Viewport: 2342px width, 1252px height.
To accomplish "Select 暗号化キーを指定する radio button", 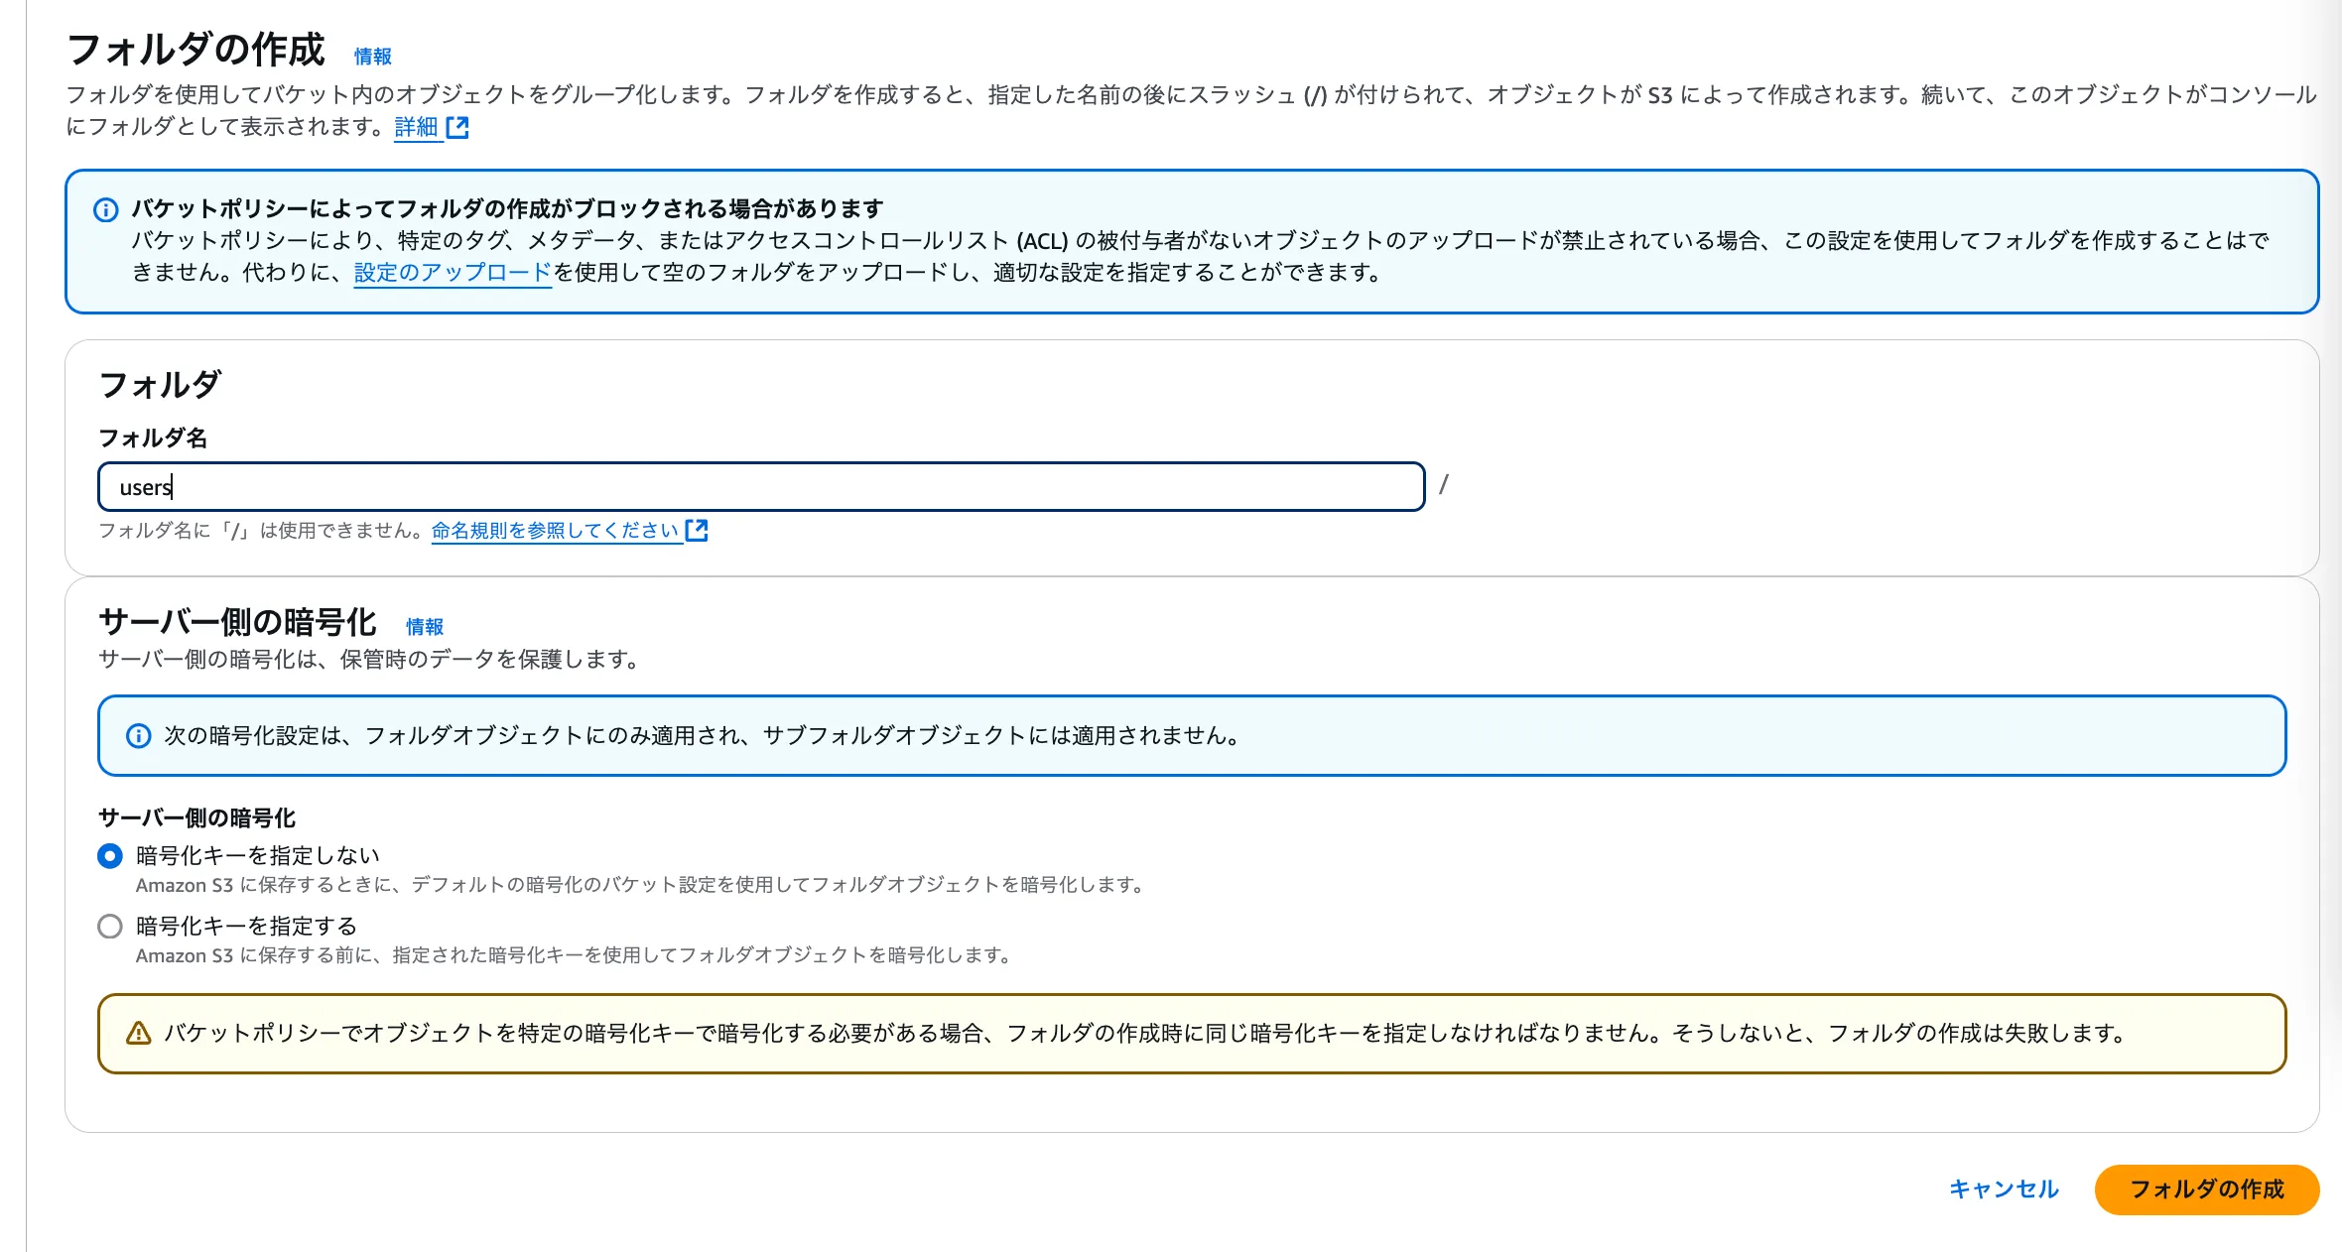I will tap(110, 927).
